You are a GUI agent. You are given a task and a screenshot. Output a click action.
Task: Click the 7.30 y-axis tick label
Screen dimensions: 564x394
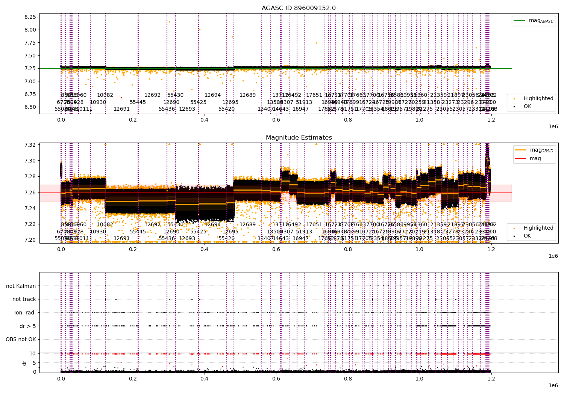point(30,161)
